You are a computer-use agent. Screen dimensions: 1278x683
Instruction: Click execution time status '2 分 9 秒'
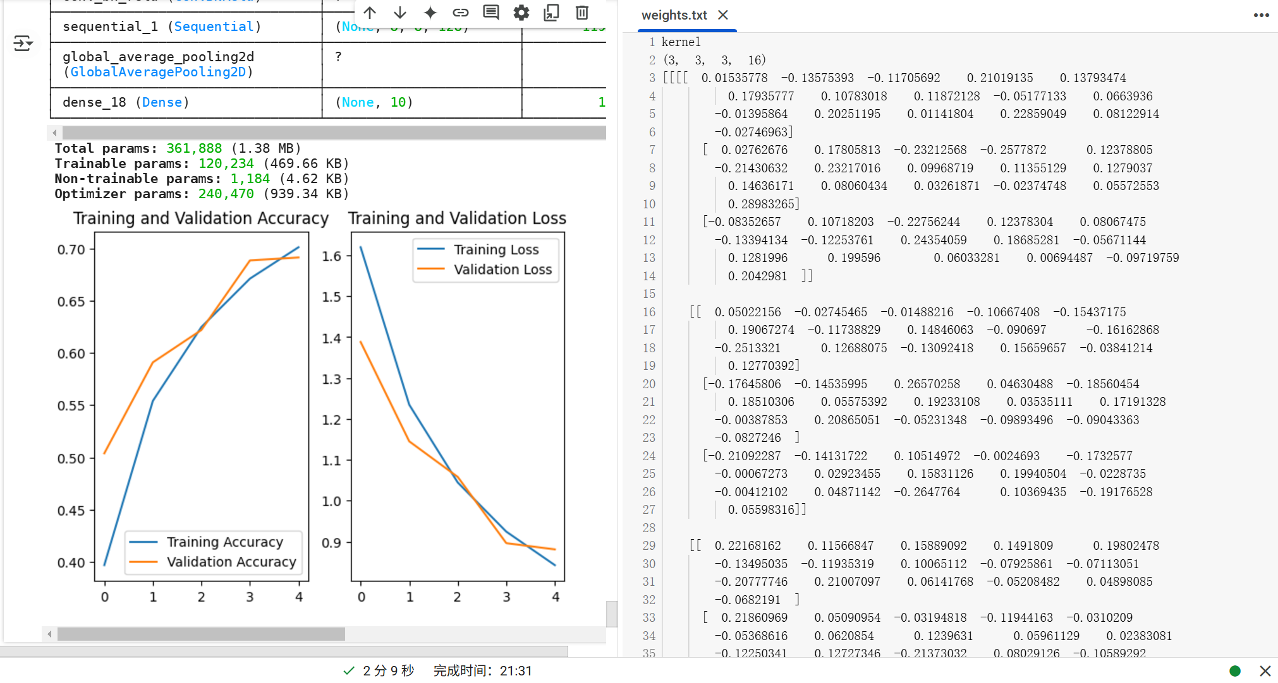[x=389, y=671]
